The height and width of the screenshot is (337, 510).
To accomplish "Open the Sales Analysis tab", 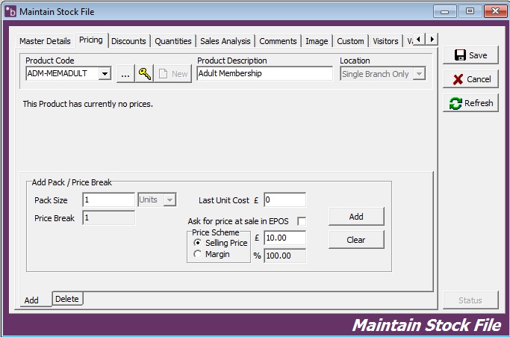I will (225, 41).
